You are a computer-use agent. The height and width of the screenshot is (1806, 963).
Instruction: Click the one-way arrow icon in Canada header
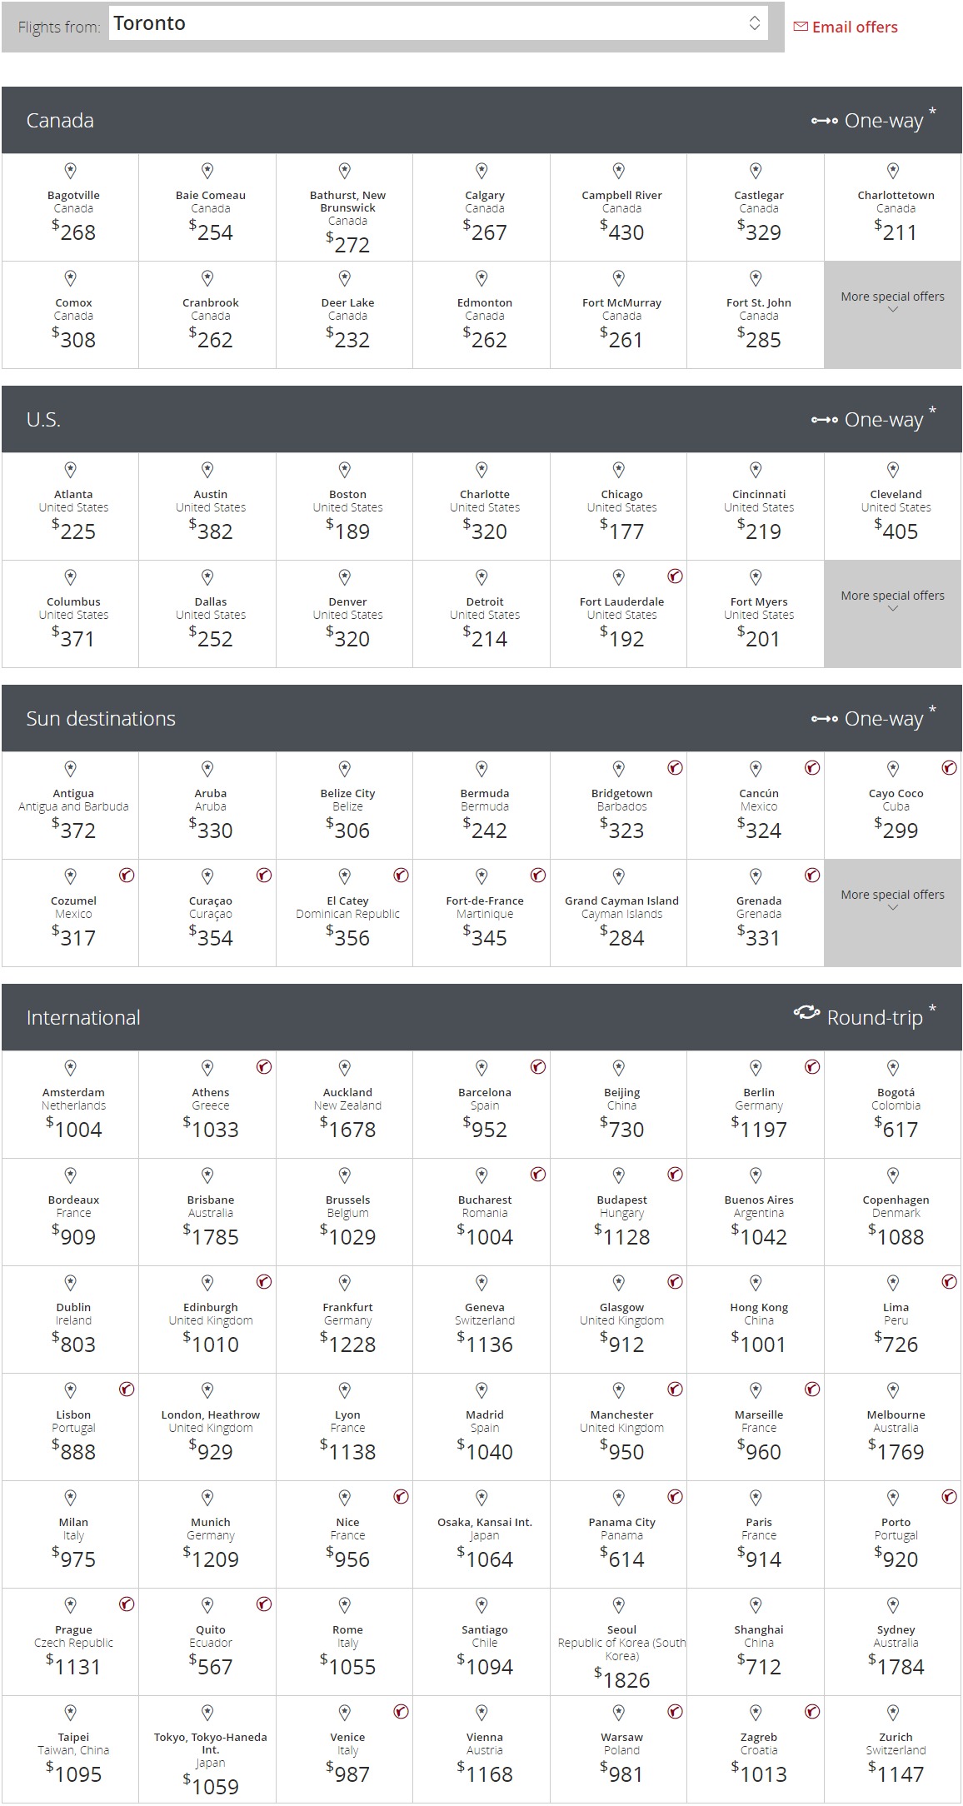point(825,122)
